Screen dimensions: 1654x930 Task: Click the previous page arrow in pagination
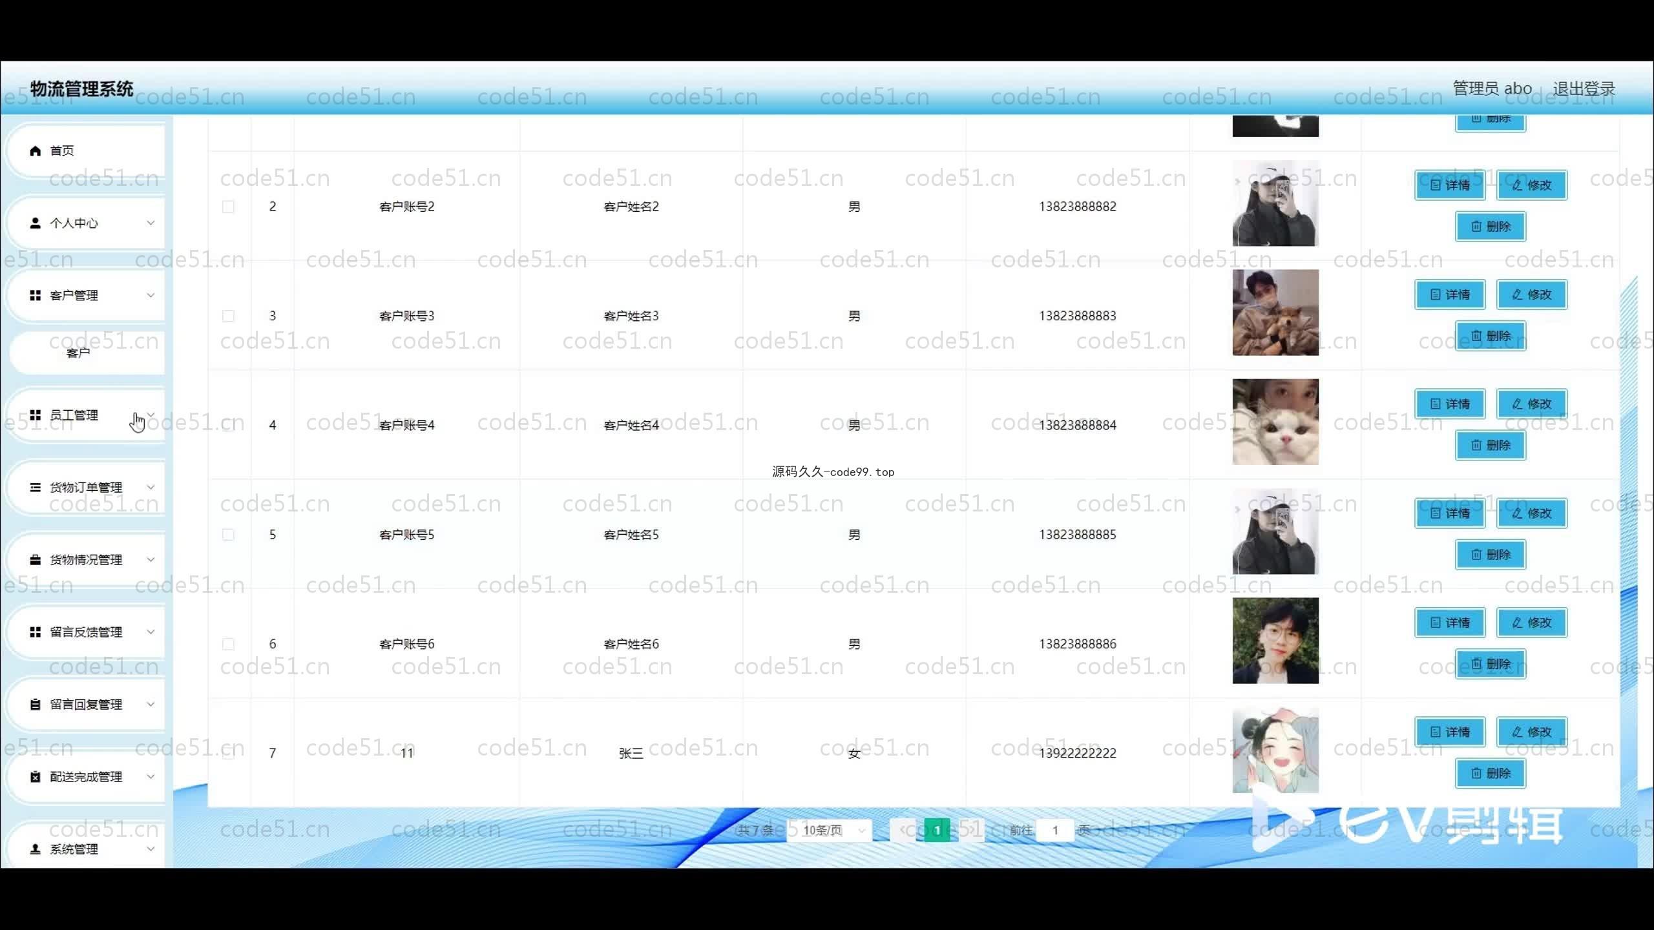coord(903,831)
